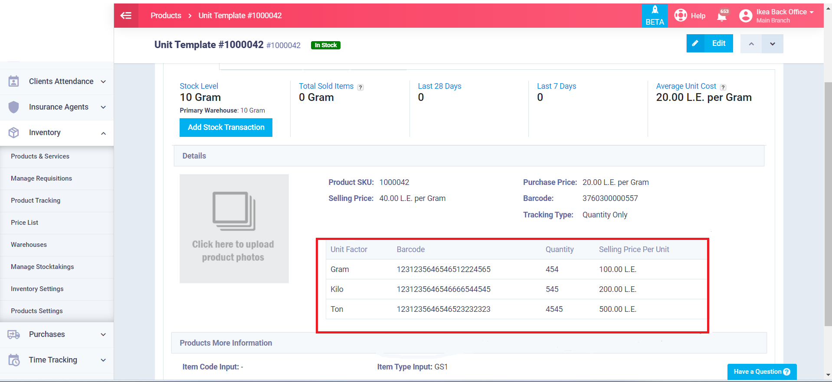Select Warehouses from the Inventory submenu
This screenshot has height=382, width=832.
coord(29,245)
